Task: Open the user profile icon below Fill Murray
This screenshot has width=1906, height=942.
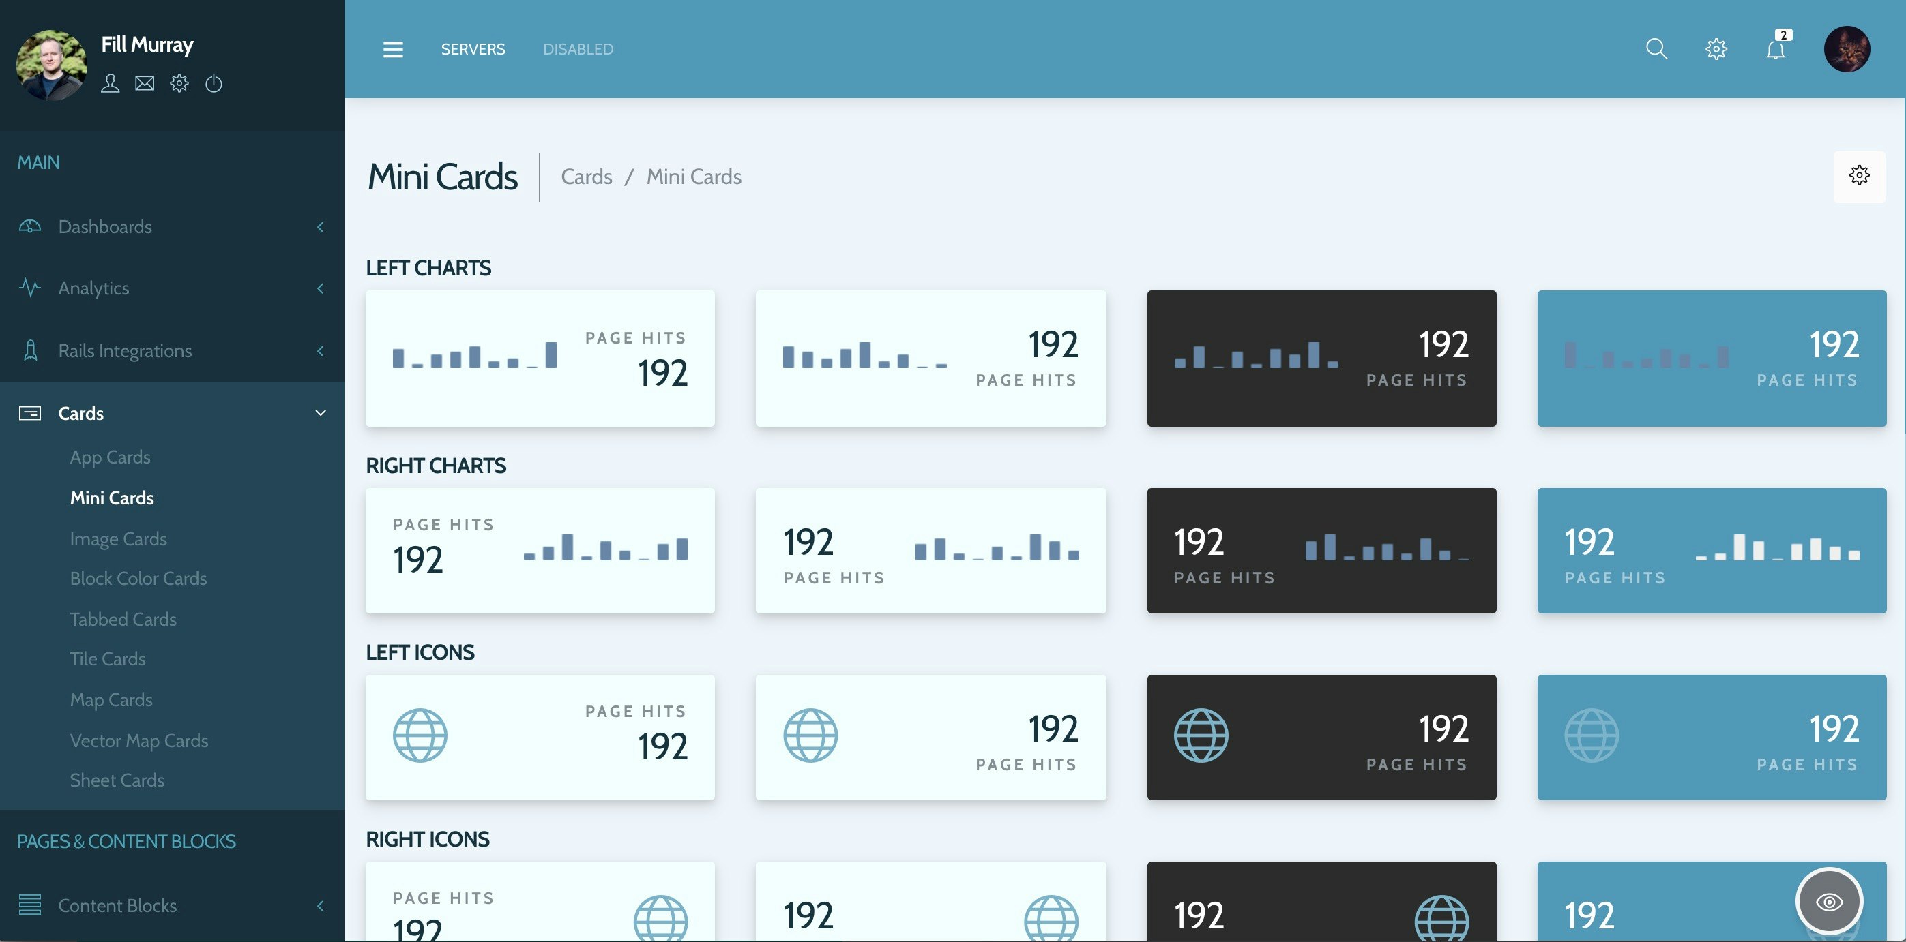Action: pos(110,82)
